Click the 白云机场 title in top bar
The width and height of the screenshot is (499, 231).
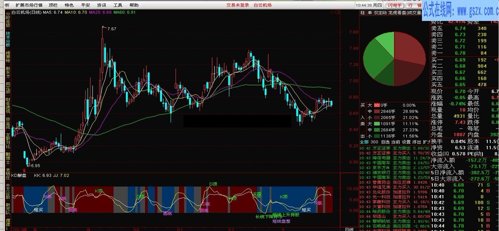[263, 5]
